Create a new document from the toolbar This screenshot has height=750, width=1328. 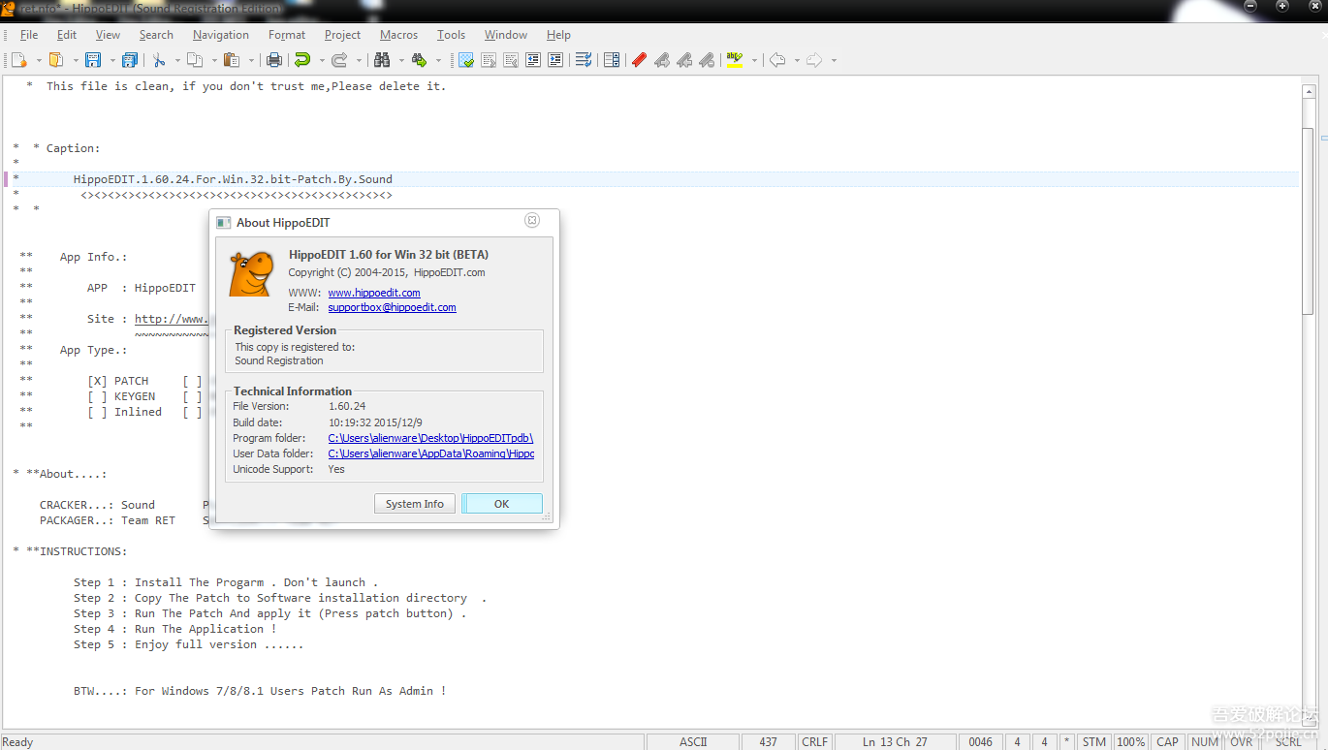(x=18, y=60)
